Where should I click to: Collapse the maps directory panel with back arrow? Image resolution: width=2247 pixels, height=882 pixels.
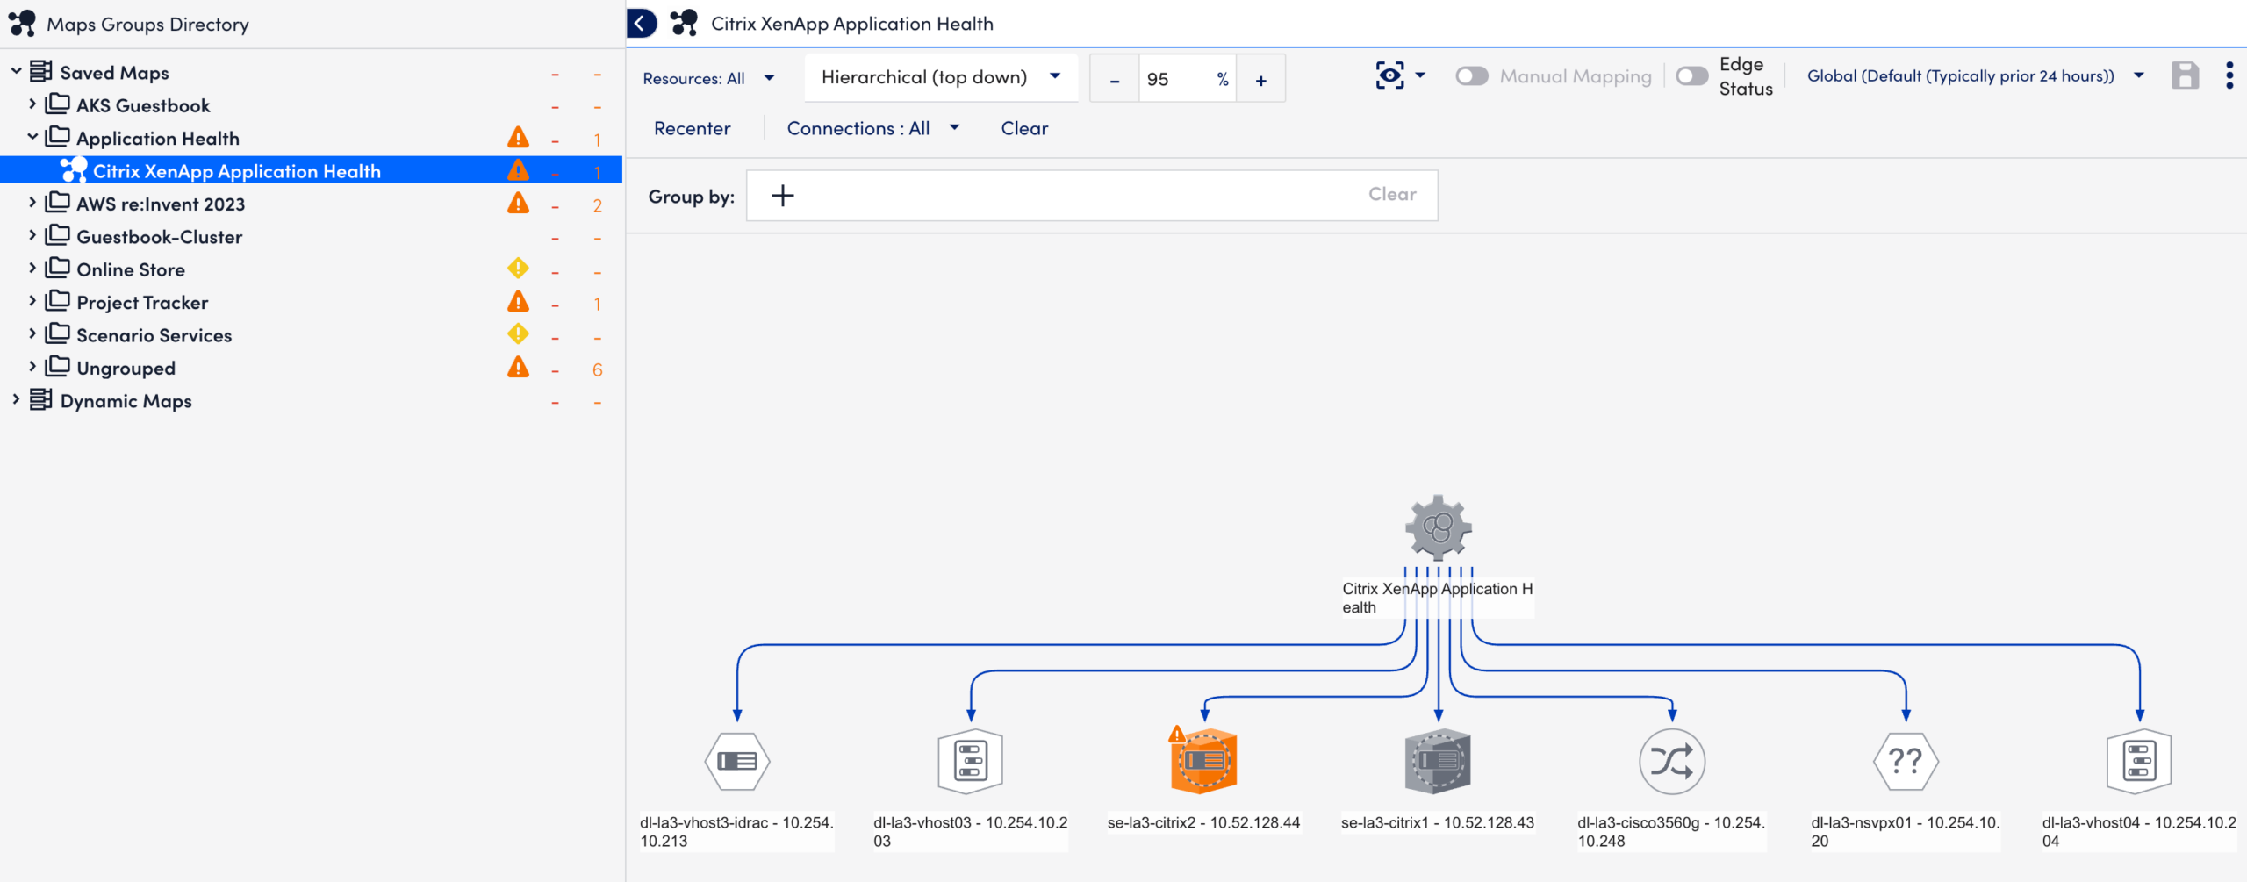click(x=642, y=24)
